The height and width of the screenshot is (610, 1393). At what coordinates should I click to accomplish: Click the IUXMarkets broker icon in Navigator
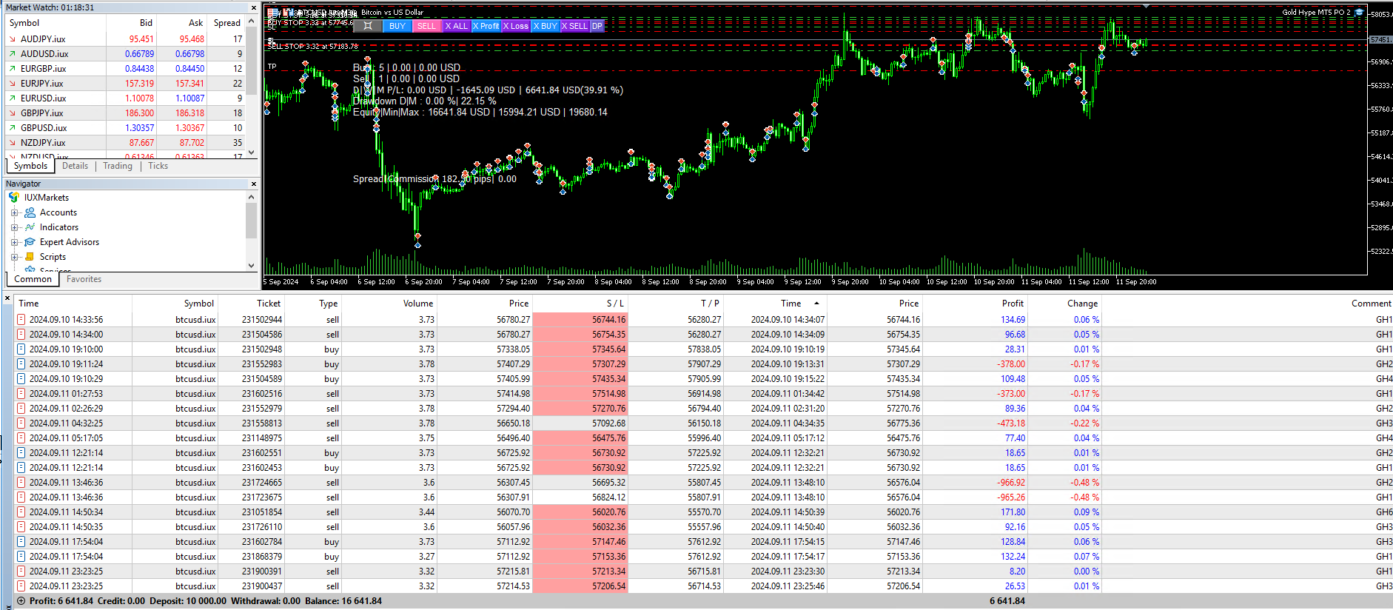pyautogui.click(x=13, y=198)
